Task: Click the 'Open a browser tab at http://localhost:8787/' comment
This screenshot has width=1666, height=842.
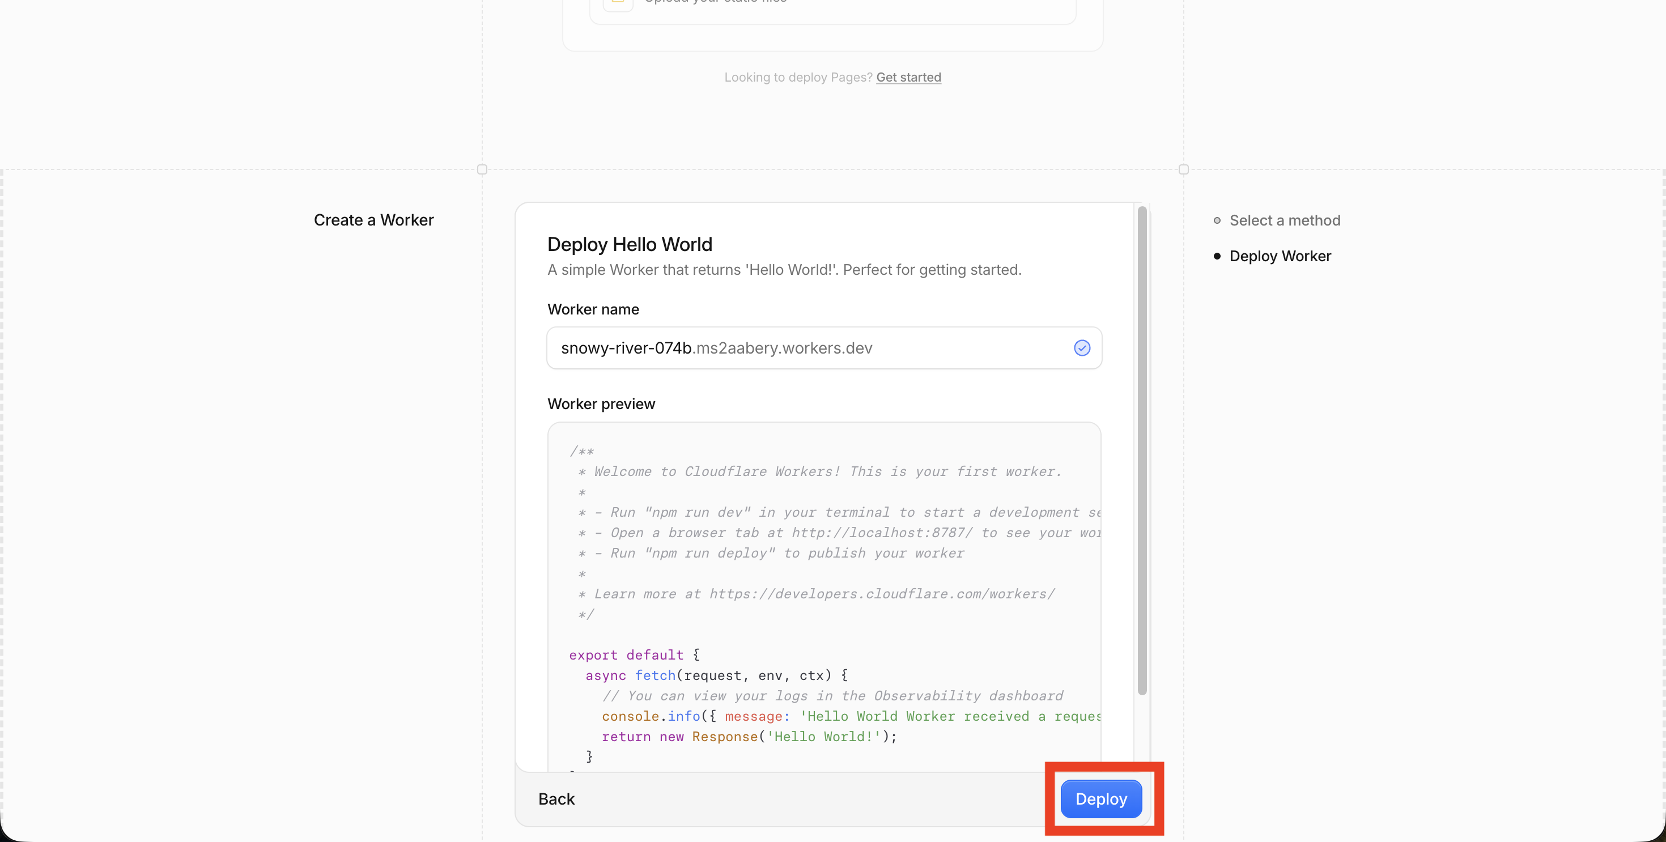Action: 838,533
